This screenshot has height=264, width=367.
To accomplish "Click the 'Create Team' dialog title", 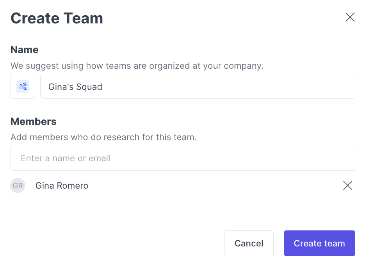I will [57, 18].
